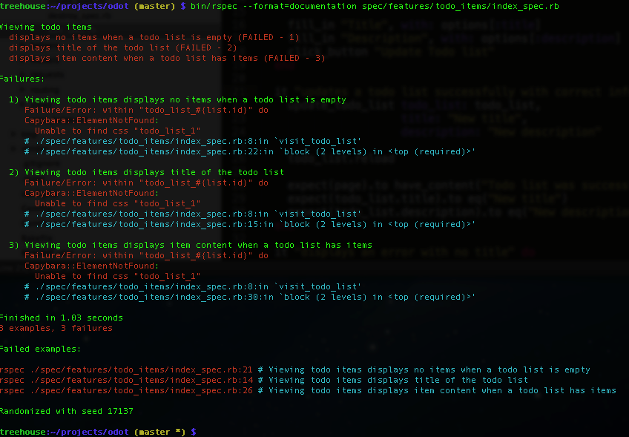629x437 pixels.
Task: Click 'Finished in 1.03 seconds' line
Action: (62, 318)
